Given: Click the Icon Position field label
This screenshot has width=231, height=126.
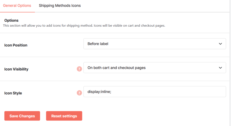Looking at the screenshot, I should 16,45.
